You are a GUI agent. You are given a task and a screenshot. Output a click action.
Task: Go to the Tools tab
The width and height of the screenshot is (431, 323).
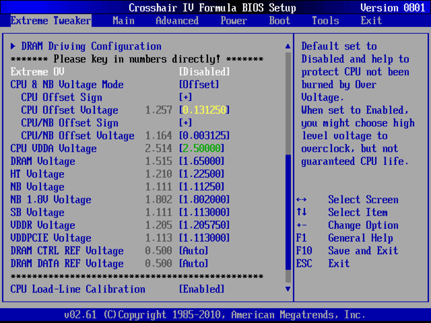point(325,21)
